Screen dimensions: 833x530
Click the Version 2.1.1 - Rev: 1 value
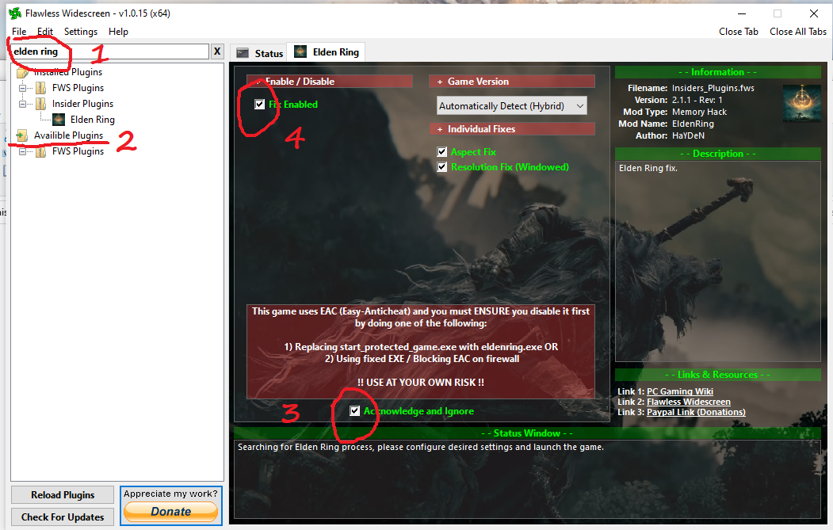(x=697, y=100)
